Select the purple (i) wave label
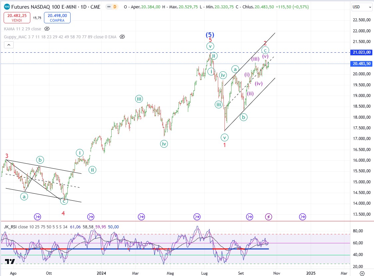This screenshot has height=276, width=374. pyautogui.click(x=247, y=74)
